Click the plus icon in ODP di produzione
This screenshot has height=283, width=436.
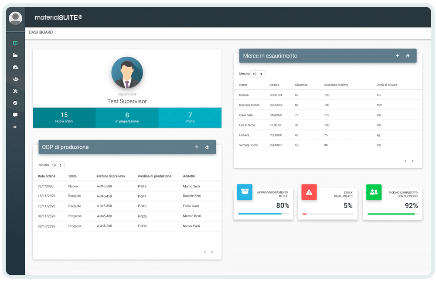197,147
